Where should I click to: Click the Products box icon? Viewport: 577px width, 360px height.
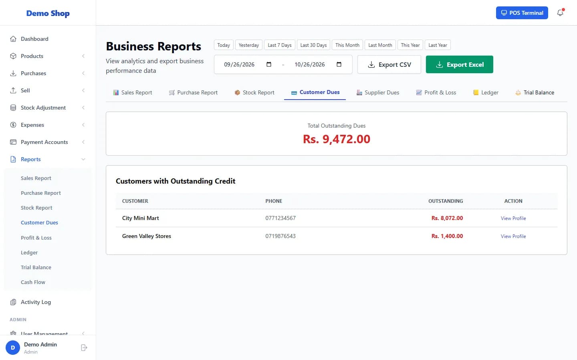13,56
